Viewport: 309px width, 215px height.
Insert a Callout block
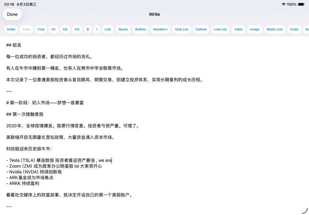(201, 29)
